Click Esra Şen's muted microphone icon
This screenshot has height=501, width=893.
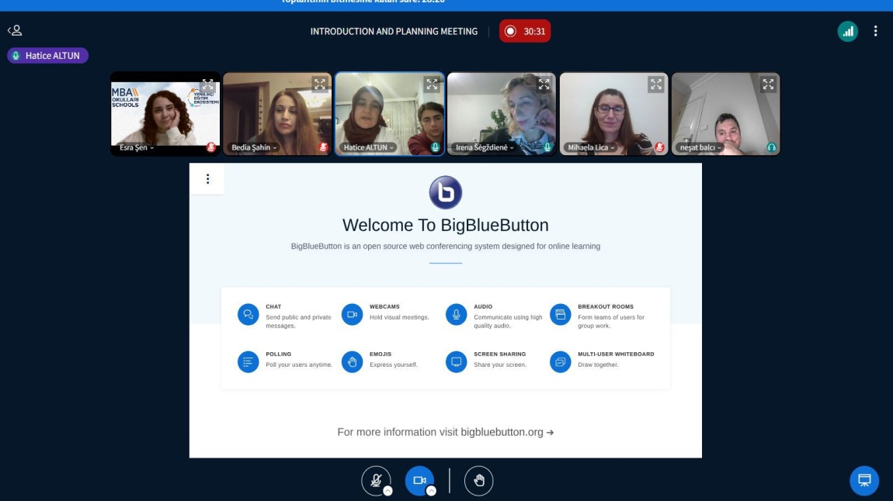pos(210,148)
